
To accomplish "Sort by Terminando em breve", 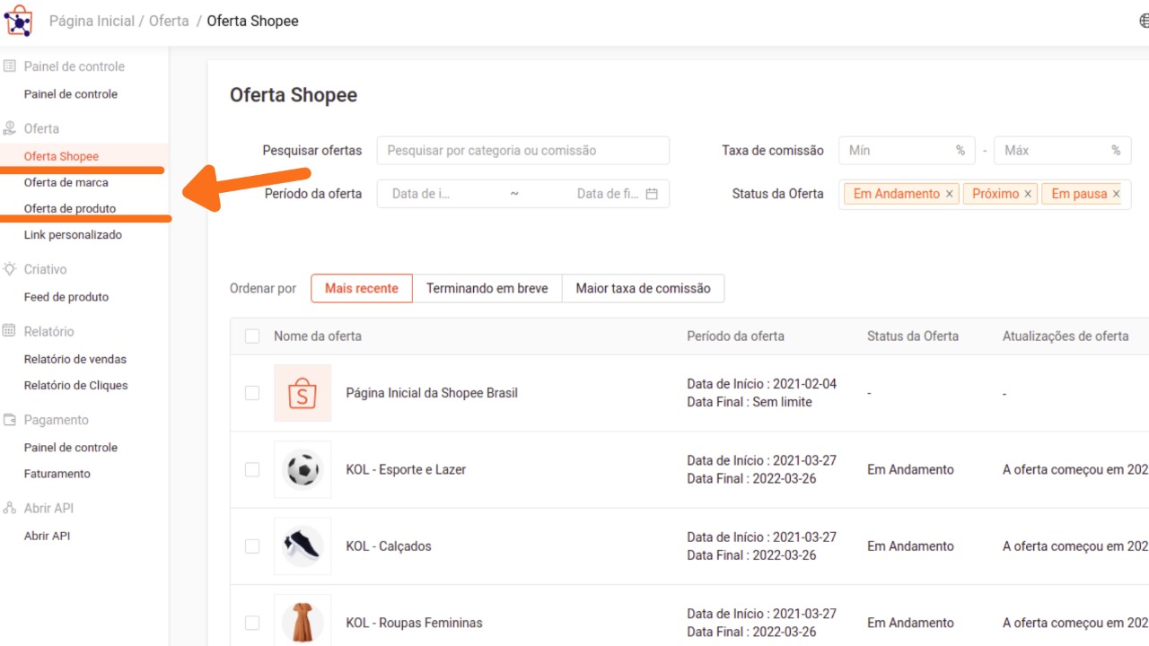I will (x=487, y=288).
